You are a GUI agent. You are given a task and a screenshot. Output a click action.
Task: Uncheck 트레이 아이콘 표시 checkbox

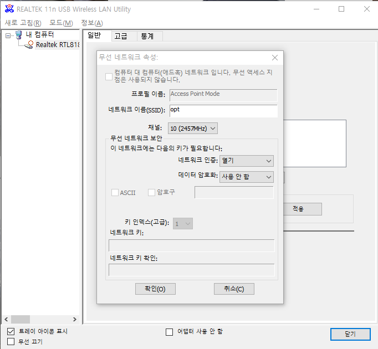coord(11,332)
